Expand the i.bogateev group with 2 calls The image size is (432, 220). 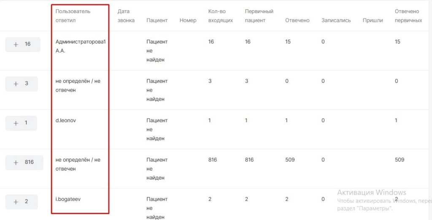click(x=22, y=201)
